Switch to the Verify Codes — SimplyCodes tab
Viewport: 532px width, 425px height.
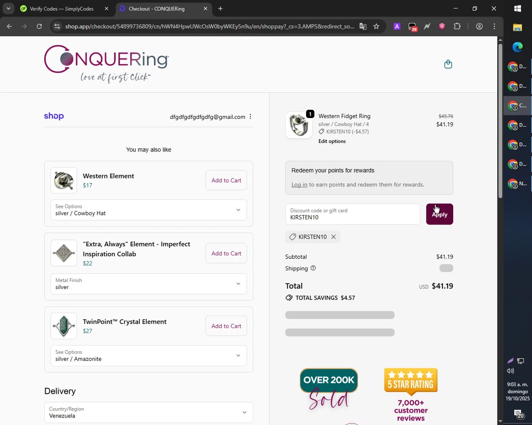coord(62,8)
